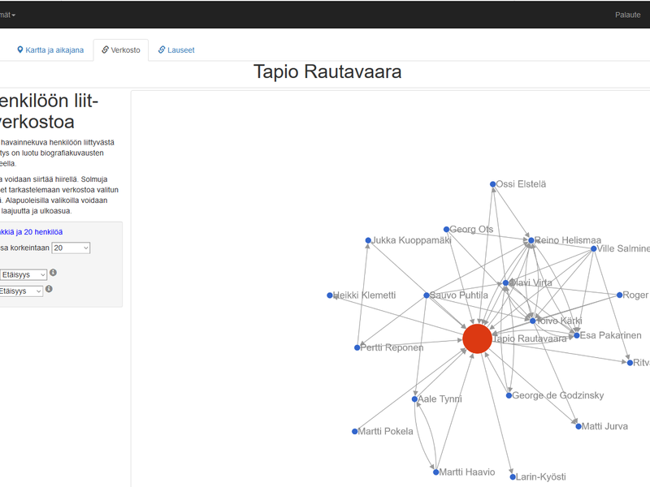650x487 pixels.
Task: Expand the upper Etäisyys dropdown
Action: 23,274
